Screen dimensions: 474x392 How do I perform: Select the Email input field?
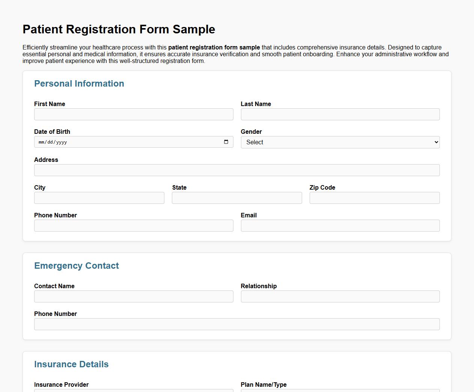point(340,225)
